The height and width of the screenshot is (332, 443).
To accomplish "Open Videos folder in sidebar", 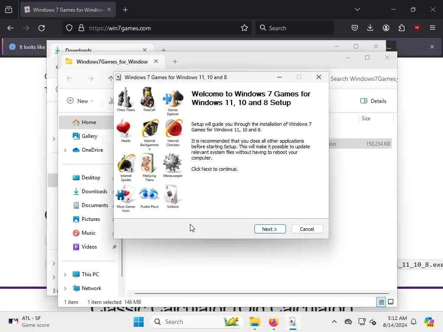I will pyautogui.click(x=86, y=247).
